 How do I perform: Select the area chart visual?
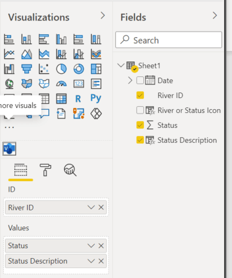27,54
